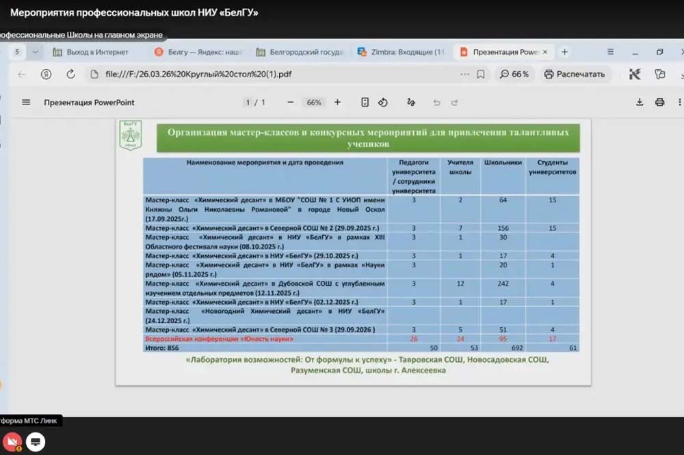Toggle the disabled camera button
Image resolution: width=684 pixels, height=455 pixels.
[11, 442]
